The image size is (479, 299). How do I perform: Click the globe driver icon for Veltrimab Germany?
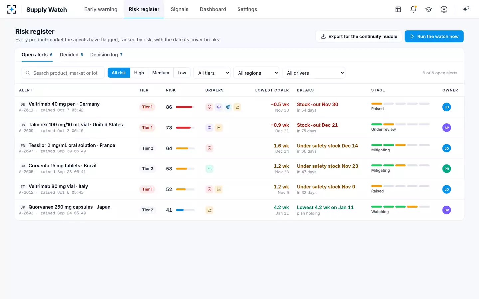click(228, 107)
